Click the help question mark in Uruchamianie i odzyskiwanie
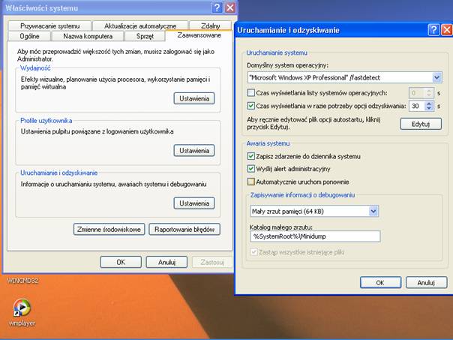The width and height of the screenshot is (453, 340). pos(433,30)
